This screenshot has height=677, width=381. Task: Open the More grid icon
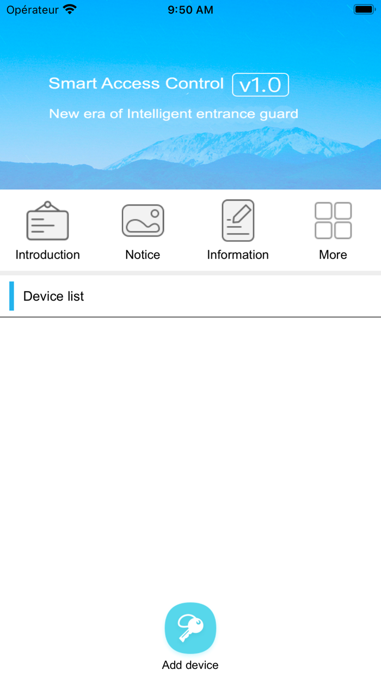point(333,220)
